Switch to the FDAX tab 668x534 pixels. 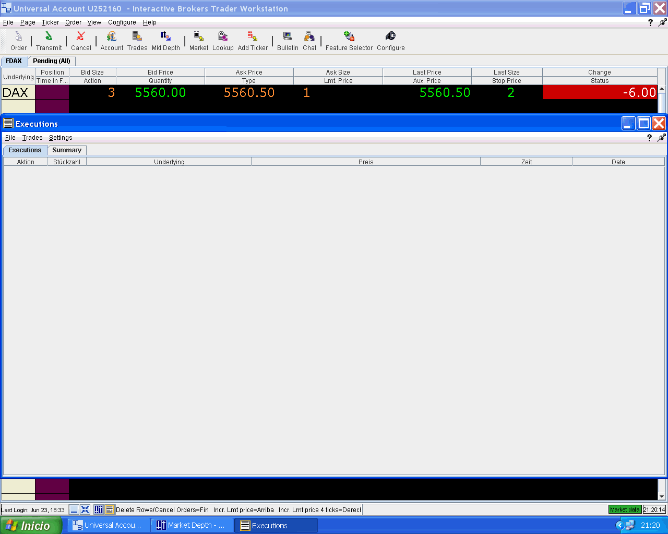tap(14, 61)
